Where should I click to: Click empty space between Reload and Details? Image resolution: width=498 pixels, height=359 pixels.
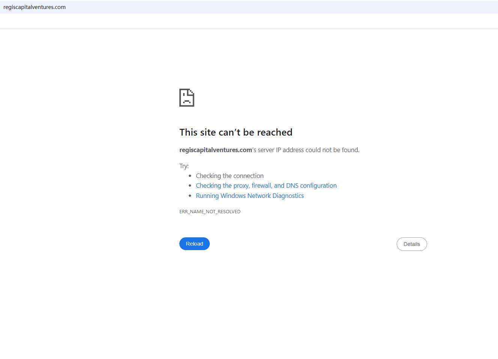coord(300,244)
